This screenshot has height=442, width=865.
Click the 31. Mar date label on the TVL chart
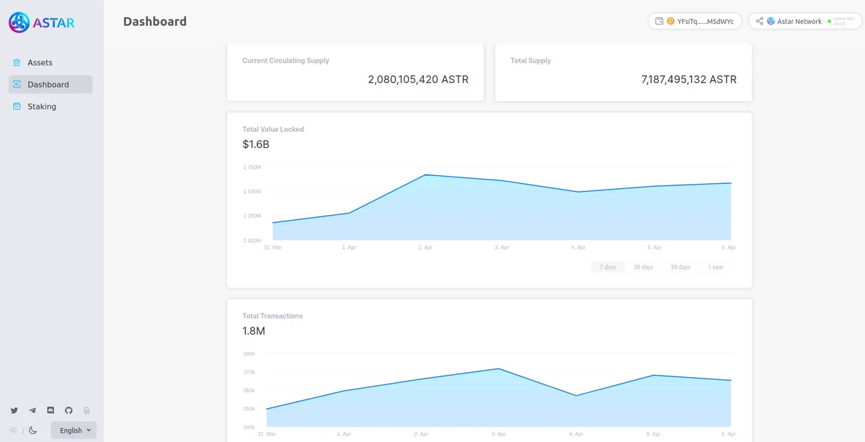[x=272, y=247]
